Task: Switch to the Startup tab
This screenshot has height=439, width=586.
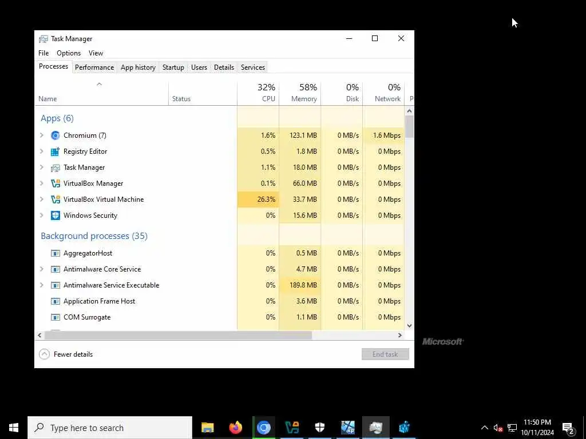Action: [173, 67]
